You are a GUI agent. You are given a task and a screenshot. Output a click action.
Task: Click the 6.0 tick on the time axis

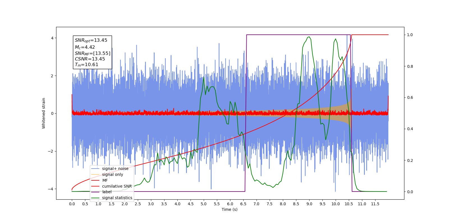click(x=230, y=204)
